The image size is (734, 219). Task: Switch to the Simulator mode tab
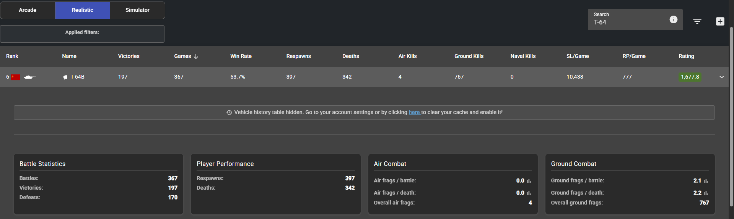(x=137, y=10)
